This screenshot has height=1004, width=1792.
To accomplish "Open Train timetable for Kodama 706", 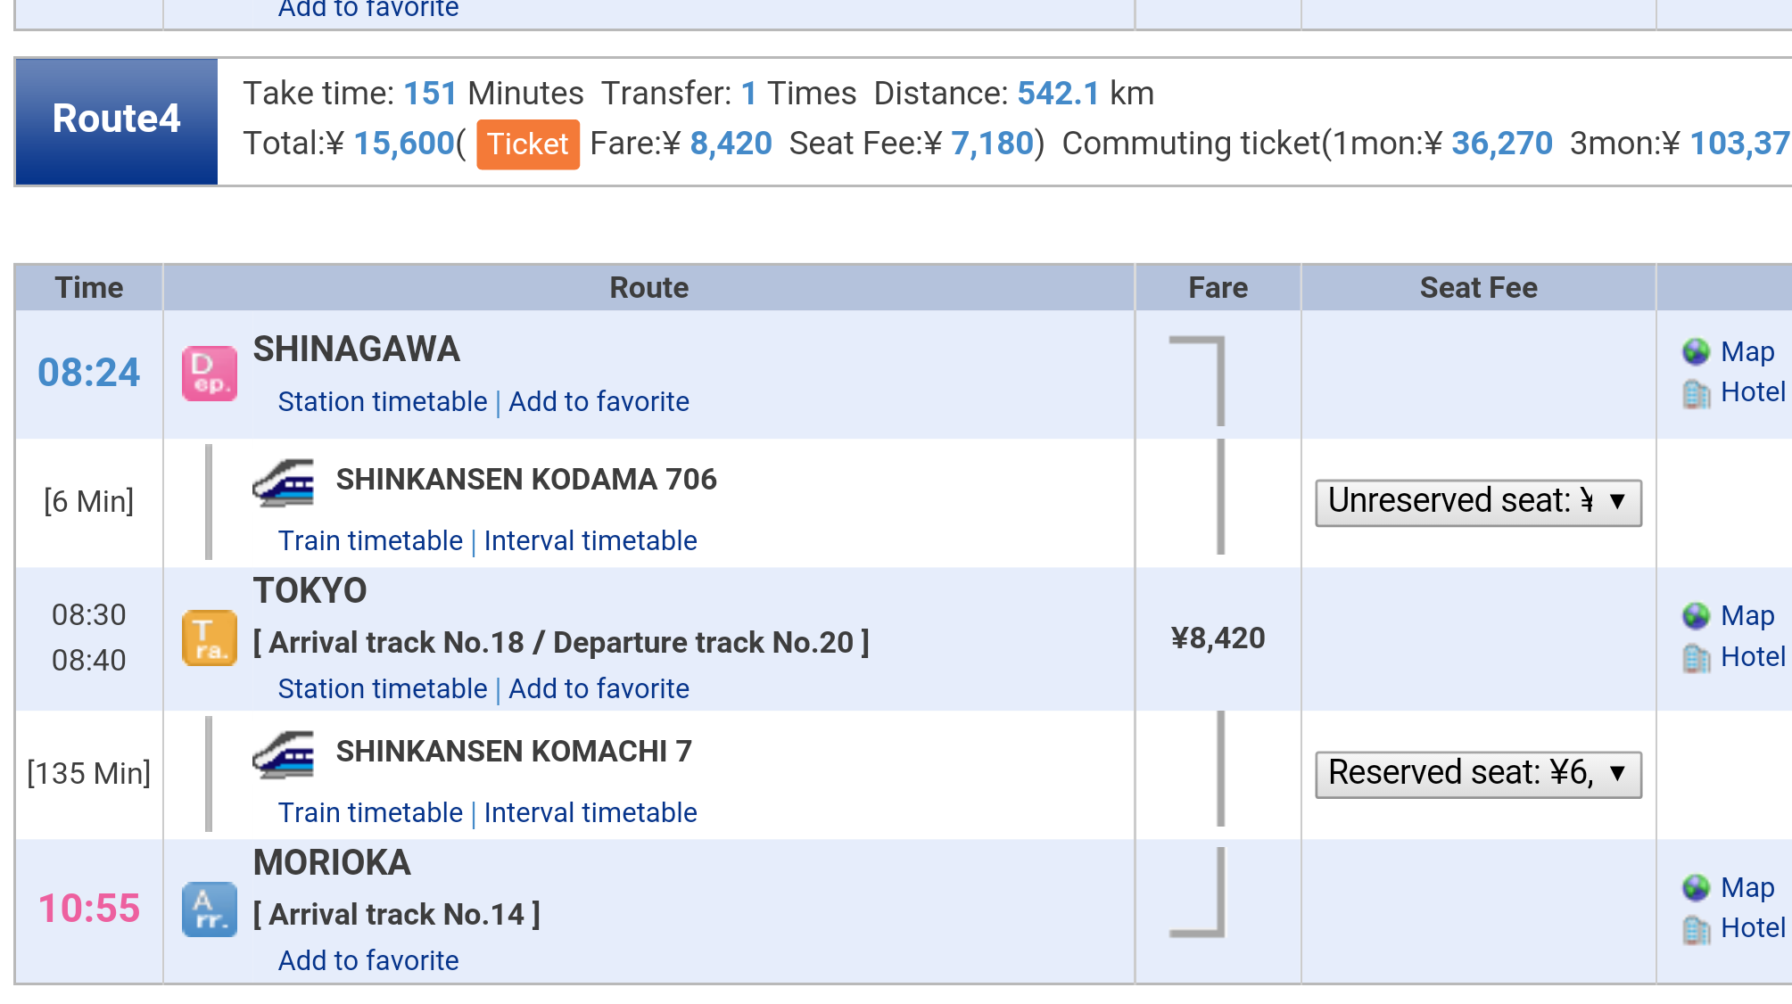I will pos(370,541).
